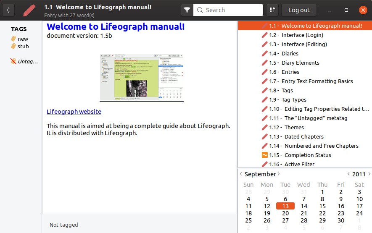Screen dimensions: 372x233
Task: Click orange status icon of 1.15 Completion Status
Action: point(264,155)
